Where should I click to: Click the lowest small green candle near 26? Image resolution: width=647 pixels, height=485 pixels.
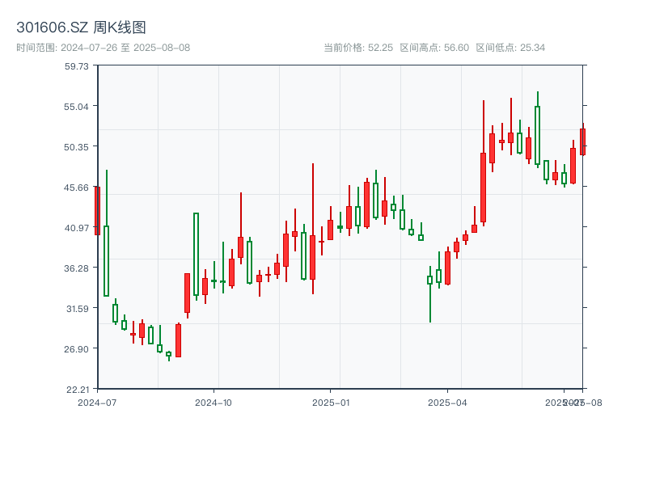pyautogui.click(x=169, y=354)
